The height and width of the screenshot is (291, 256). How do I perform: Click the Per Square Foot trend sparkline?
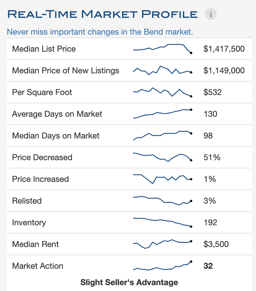click(162, 92)
